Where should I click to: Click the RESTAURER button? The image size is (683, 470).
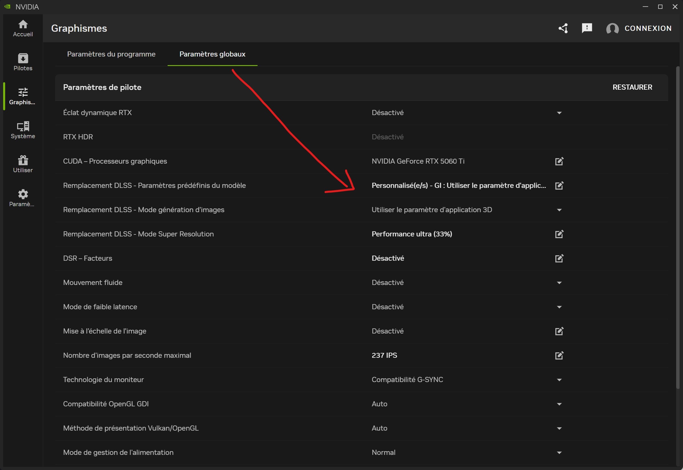[632, 87]
